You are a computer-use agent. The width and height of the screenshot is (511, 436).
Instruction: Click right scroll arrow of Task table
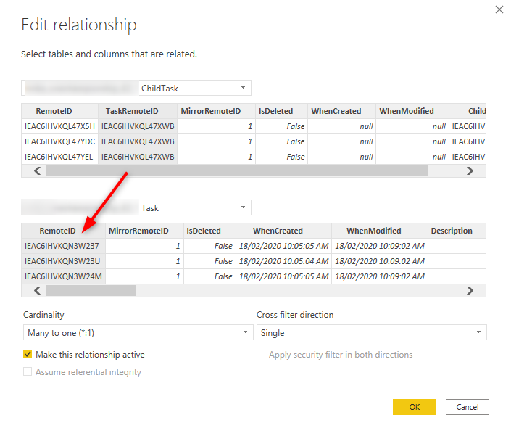click(x=470, y=291)
